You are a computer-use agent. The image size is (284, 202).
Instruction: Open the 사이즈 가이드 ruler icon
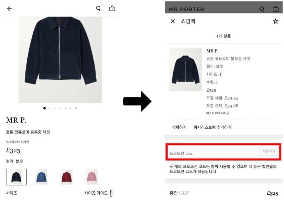click(x=111, y=193)
